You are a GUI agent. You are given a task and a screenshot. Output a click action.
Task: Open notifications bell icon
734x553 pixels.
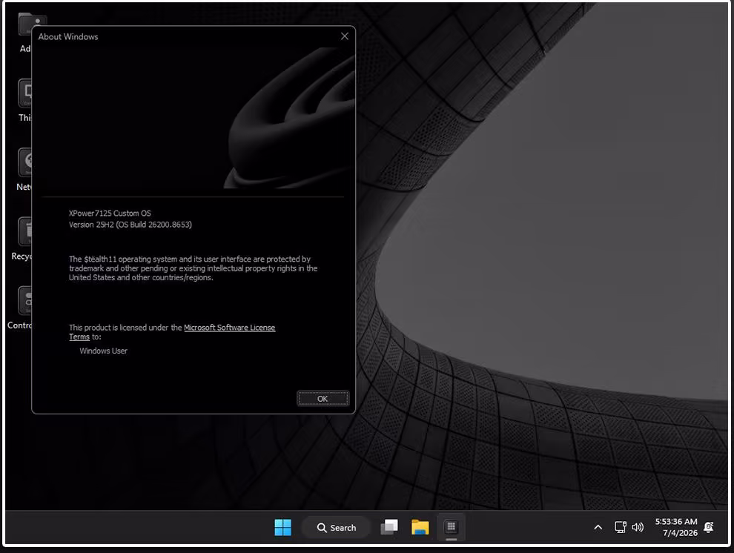709,527
